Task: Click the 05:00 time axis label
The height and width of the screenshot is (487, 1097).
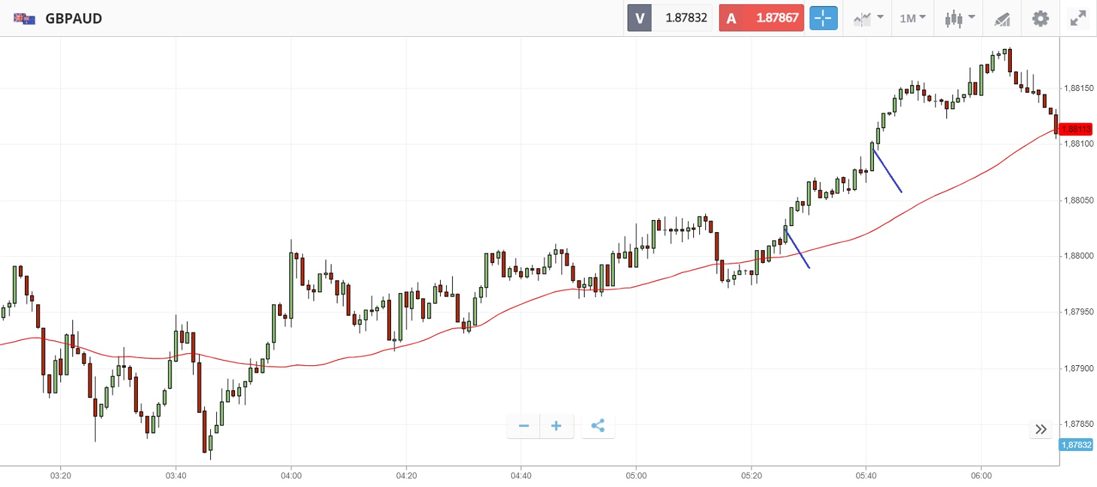Action: tap(636, 476)
